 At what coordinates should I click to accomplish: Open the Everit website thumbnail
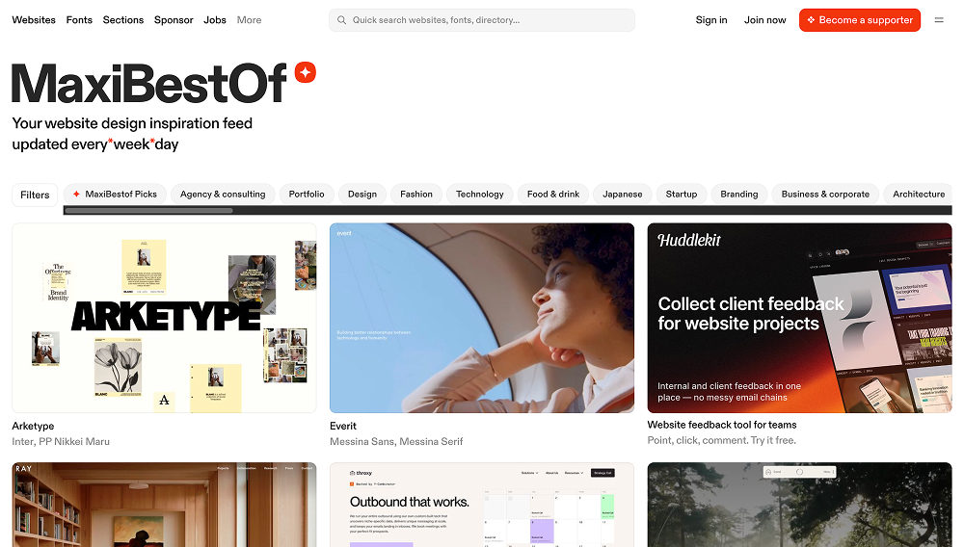click(x=481, y=318)
